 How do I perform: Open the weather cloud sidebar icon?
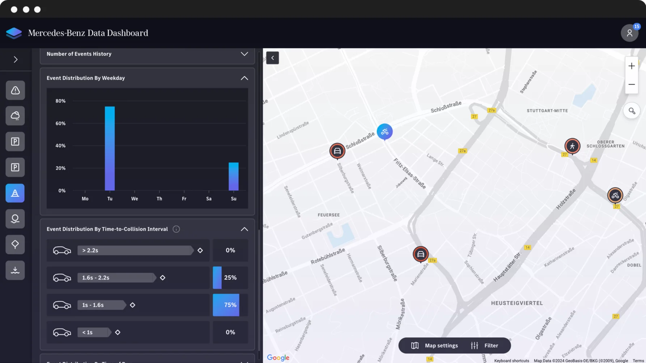(x=15, y=116)
